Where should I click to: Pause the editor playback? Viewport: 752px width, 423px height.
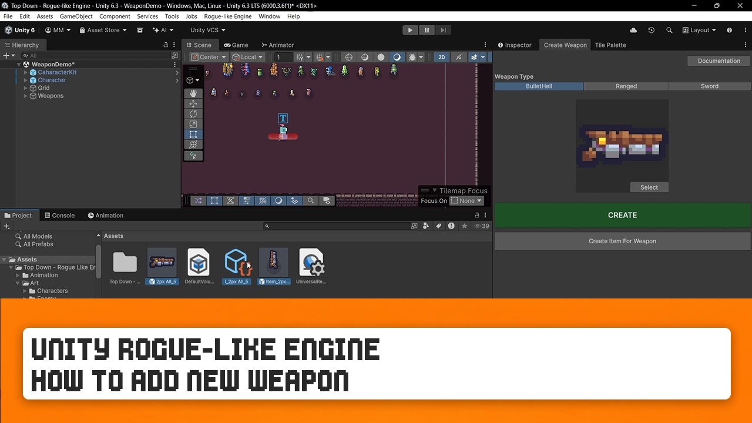pyautogui.click(x=427, y=30)
